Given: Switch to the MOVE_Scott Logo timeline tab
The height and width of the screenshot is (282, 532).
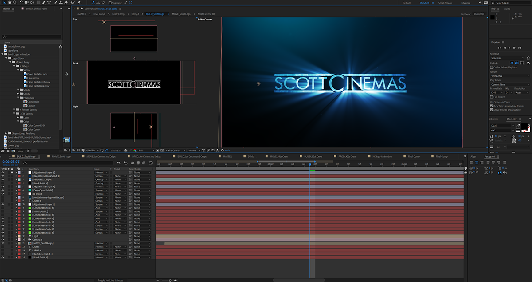Looking at the screenshot, I should point(62,156).
